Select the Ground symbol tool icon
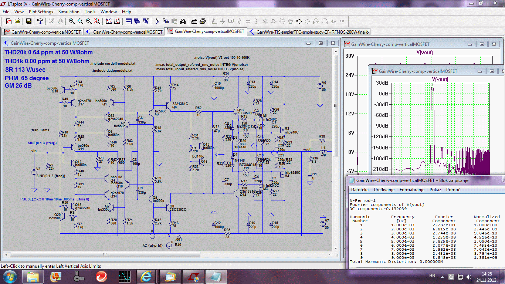Viewport: 505px width, 284px height. [x=223, y=21]
